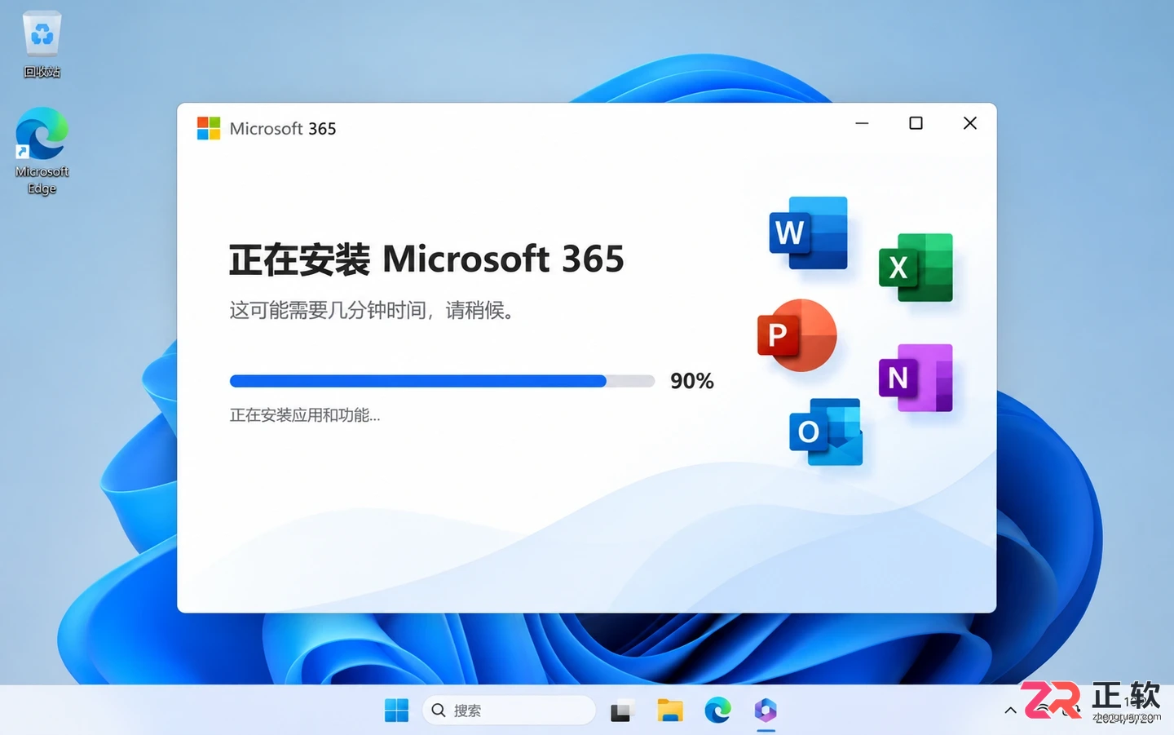Minimize the Microsoft 365 installer window
The height and width of the screenshot is (735, 1174).
click(x=862, y=123)
